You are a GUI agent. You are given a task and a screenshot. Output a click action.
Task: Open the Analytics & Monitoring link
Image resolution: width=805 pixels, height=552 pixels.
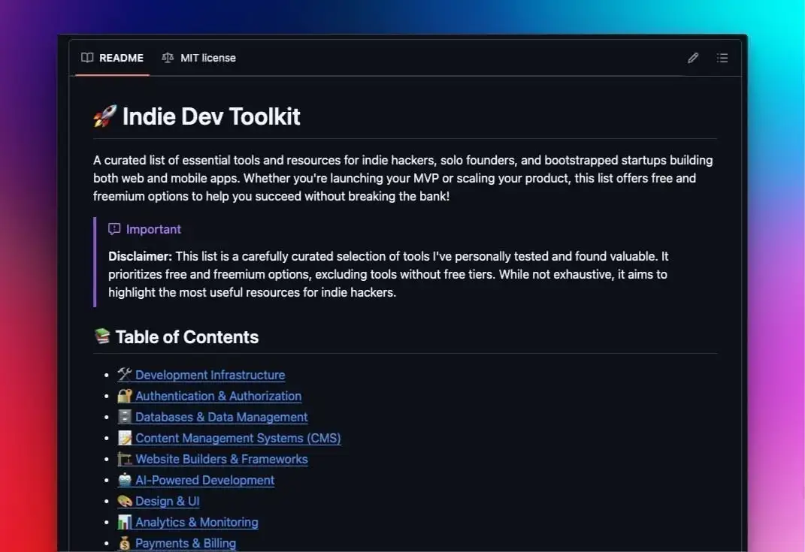(196, 522)
